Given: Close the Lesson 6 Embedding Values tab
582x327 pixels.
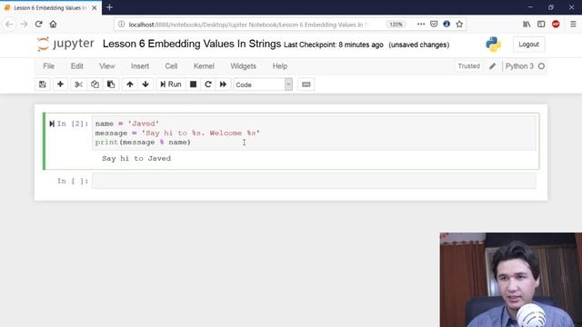Looking at the screenshot, I should [x=95, y=8].
